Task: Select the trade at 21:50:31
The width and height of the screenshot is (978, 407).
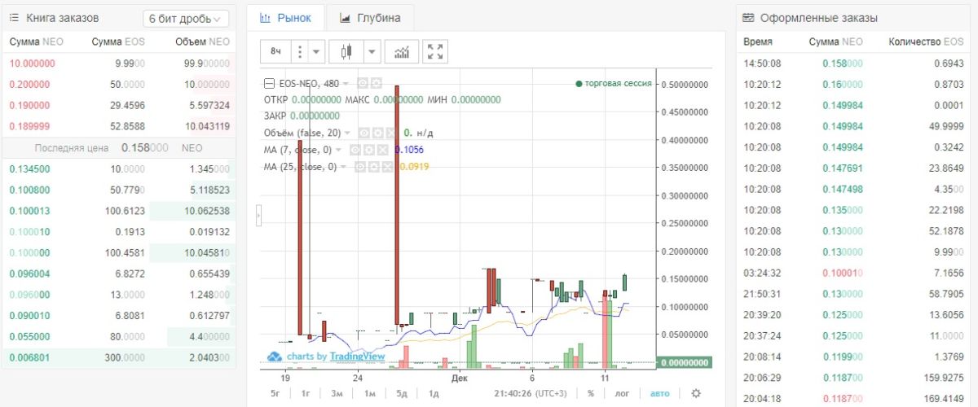Action: click(855, 294)
